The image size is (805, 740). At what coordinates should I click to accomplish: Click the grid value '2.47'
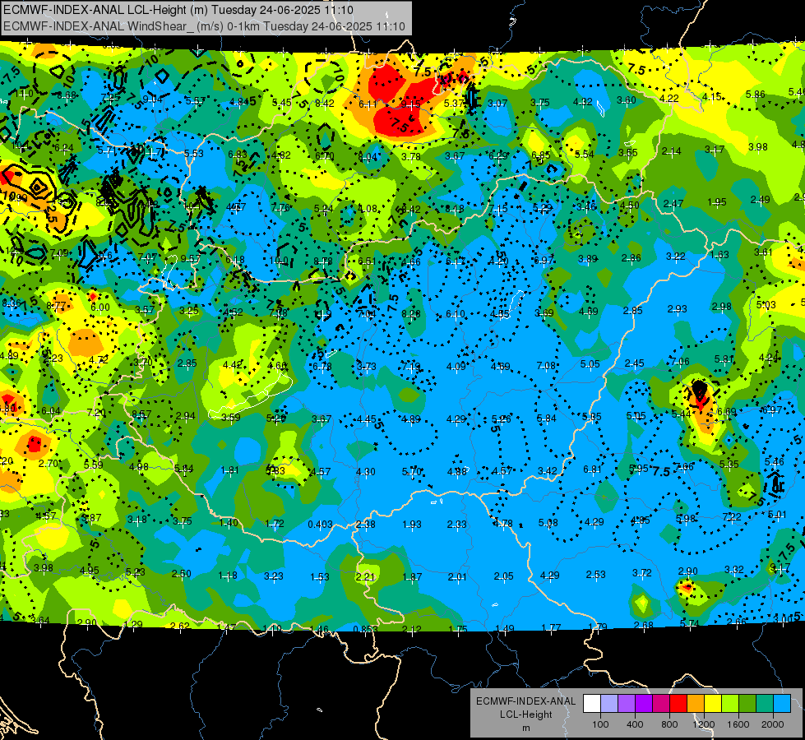coord(673,203)
